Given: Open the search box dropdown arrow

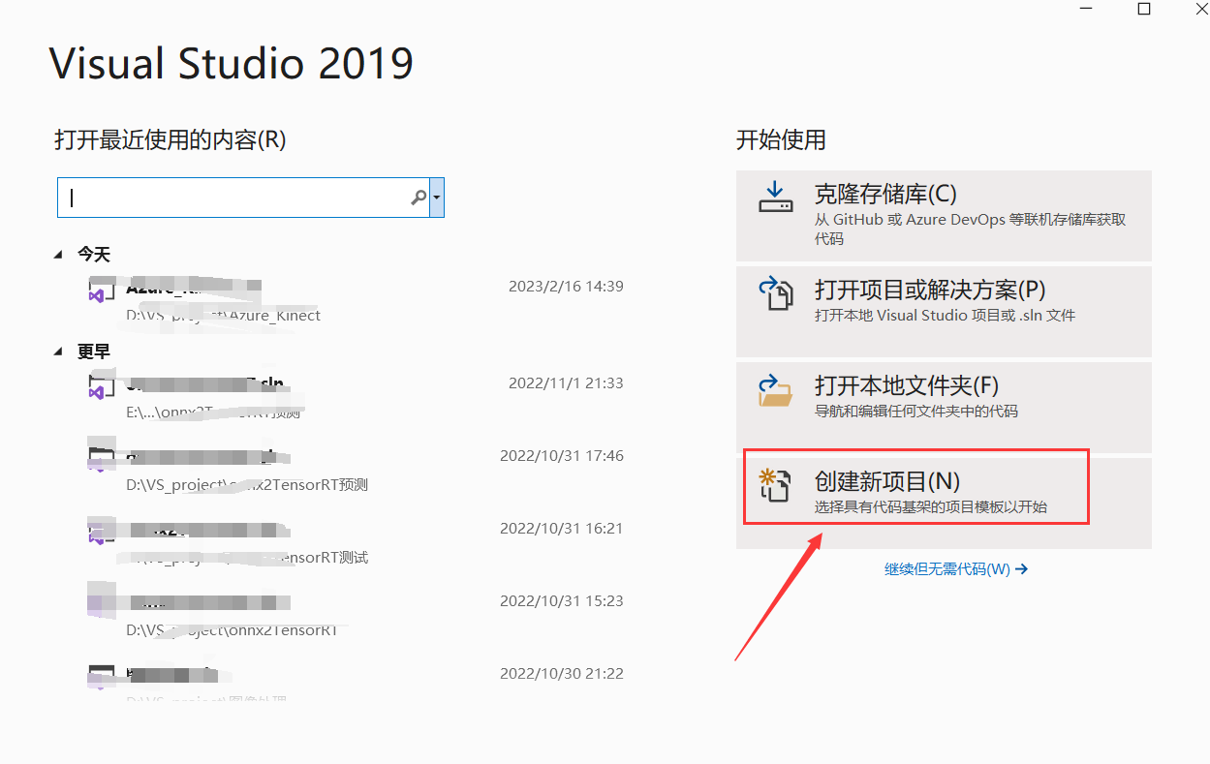Looking at the screenshot, I should click(437, 198).
